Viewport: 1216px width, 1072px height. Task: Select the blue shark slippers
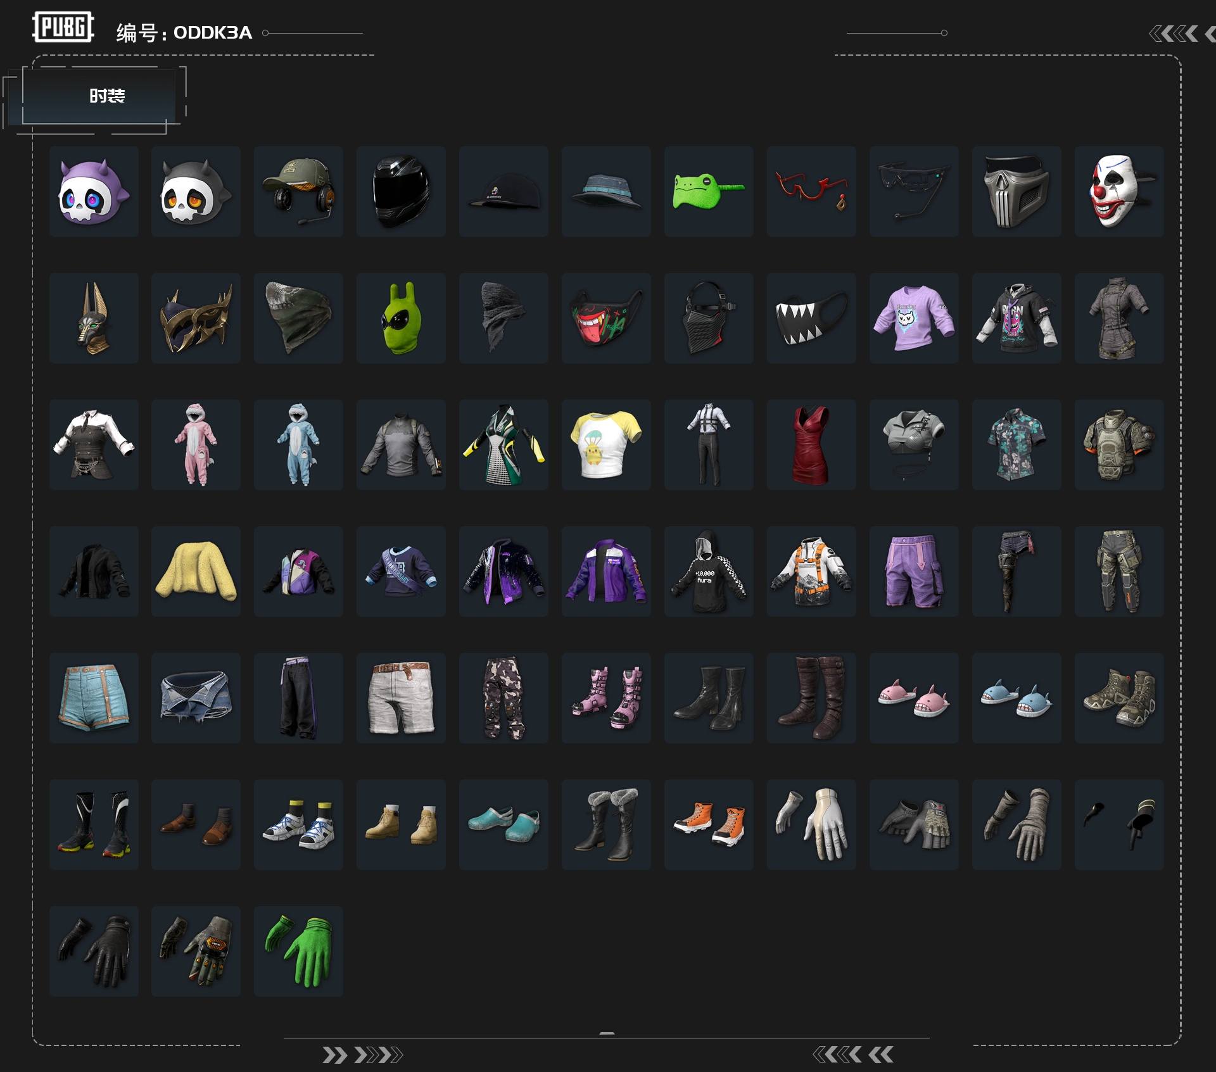(x=1016, y=698)
